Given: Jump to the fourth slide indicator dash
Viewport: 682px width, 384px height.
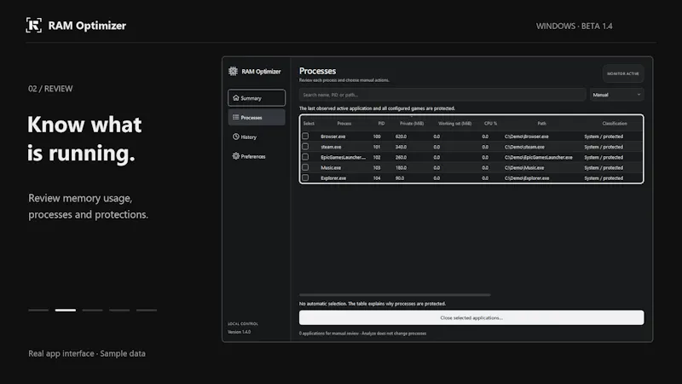Looking at the screenshot, I should pos(119,310).
